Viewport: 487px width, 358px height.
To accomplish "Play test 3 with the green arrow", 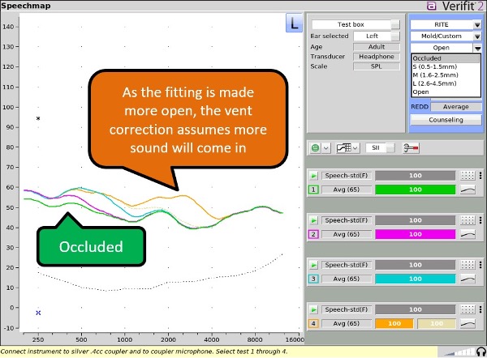I will 313,265.
